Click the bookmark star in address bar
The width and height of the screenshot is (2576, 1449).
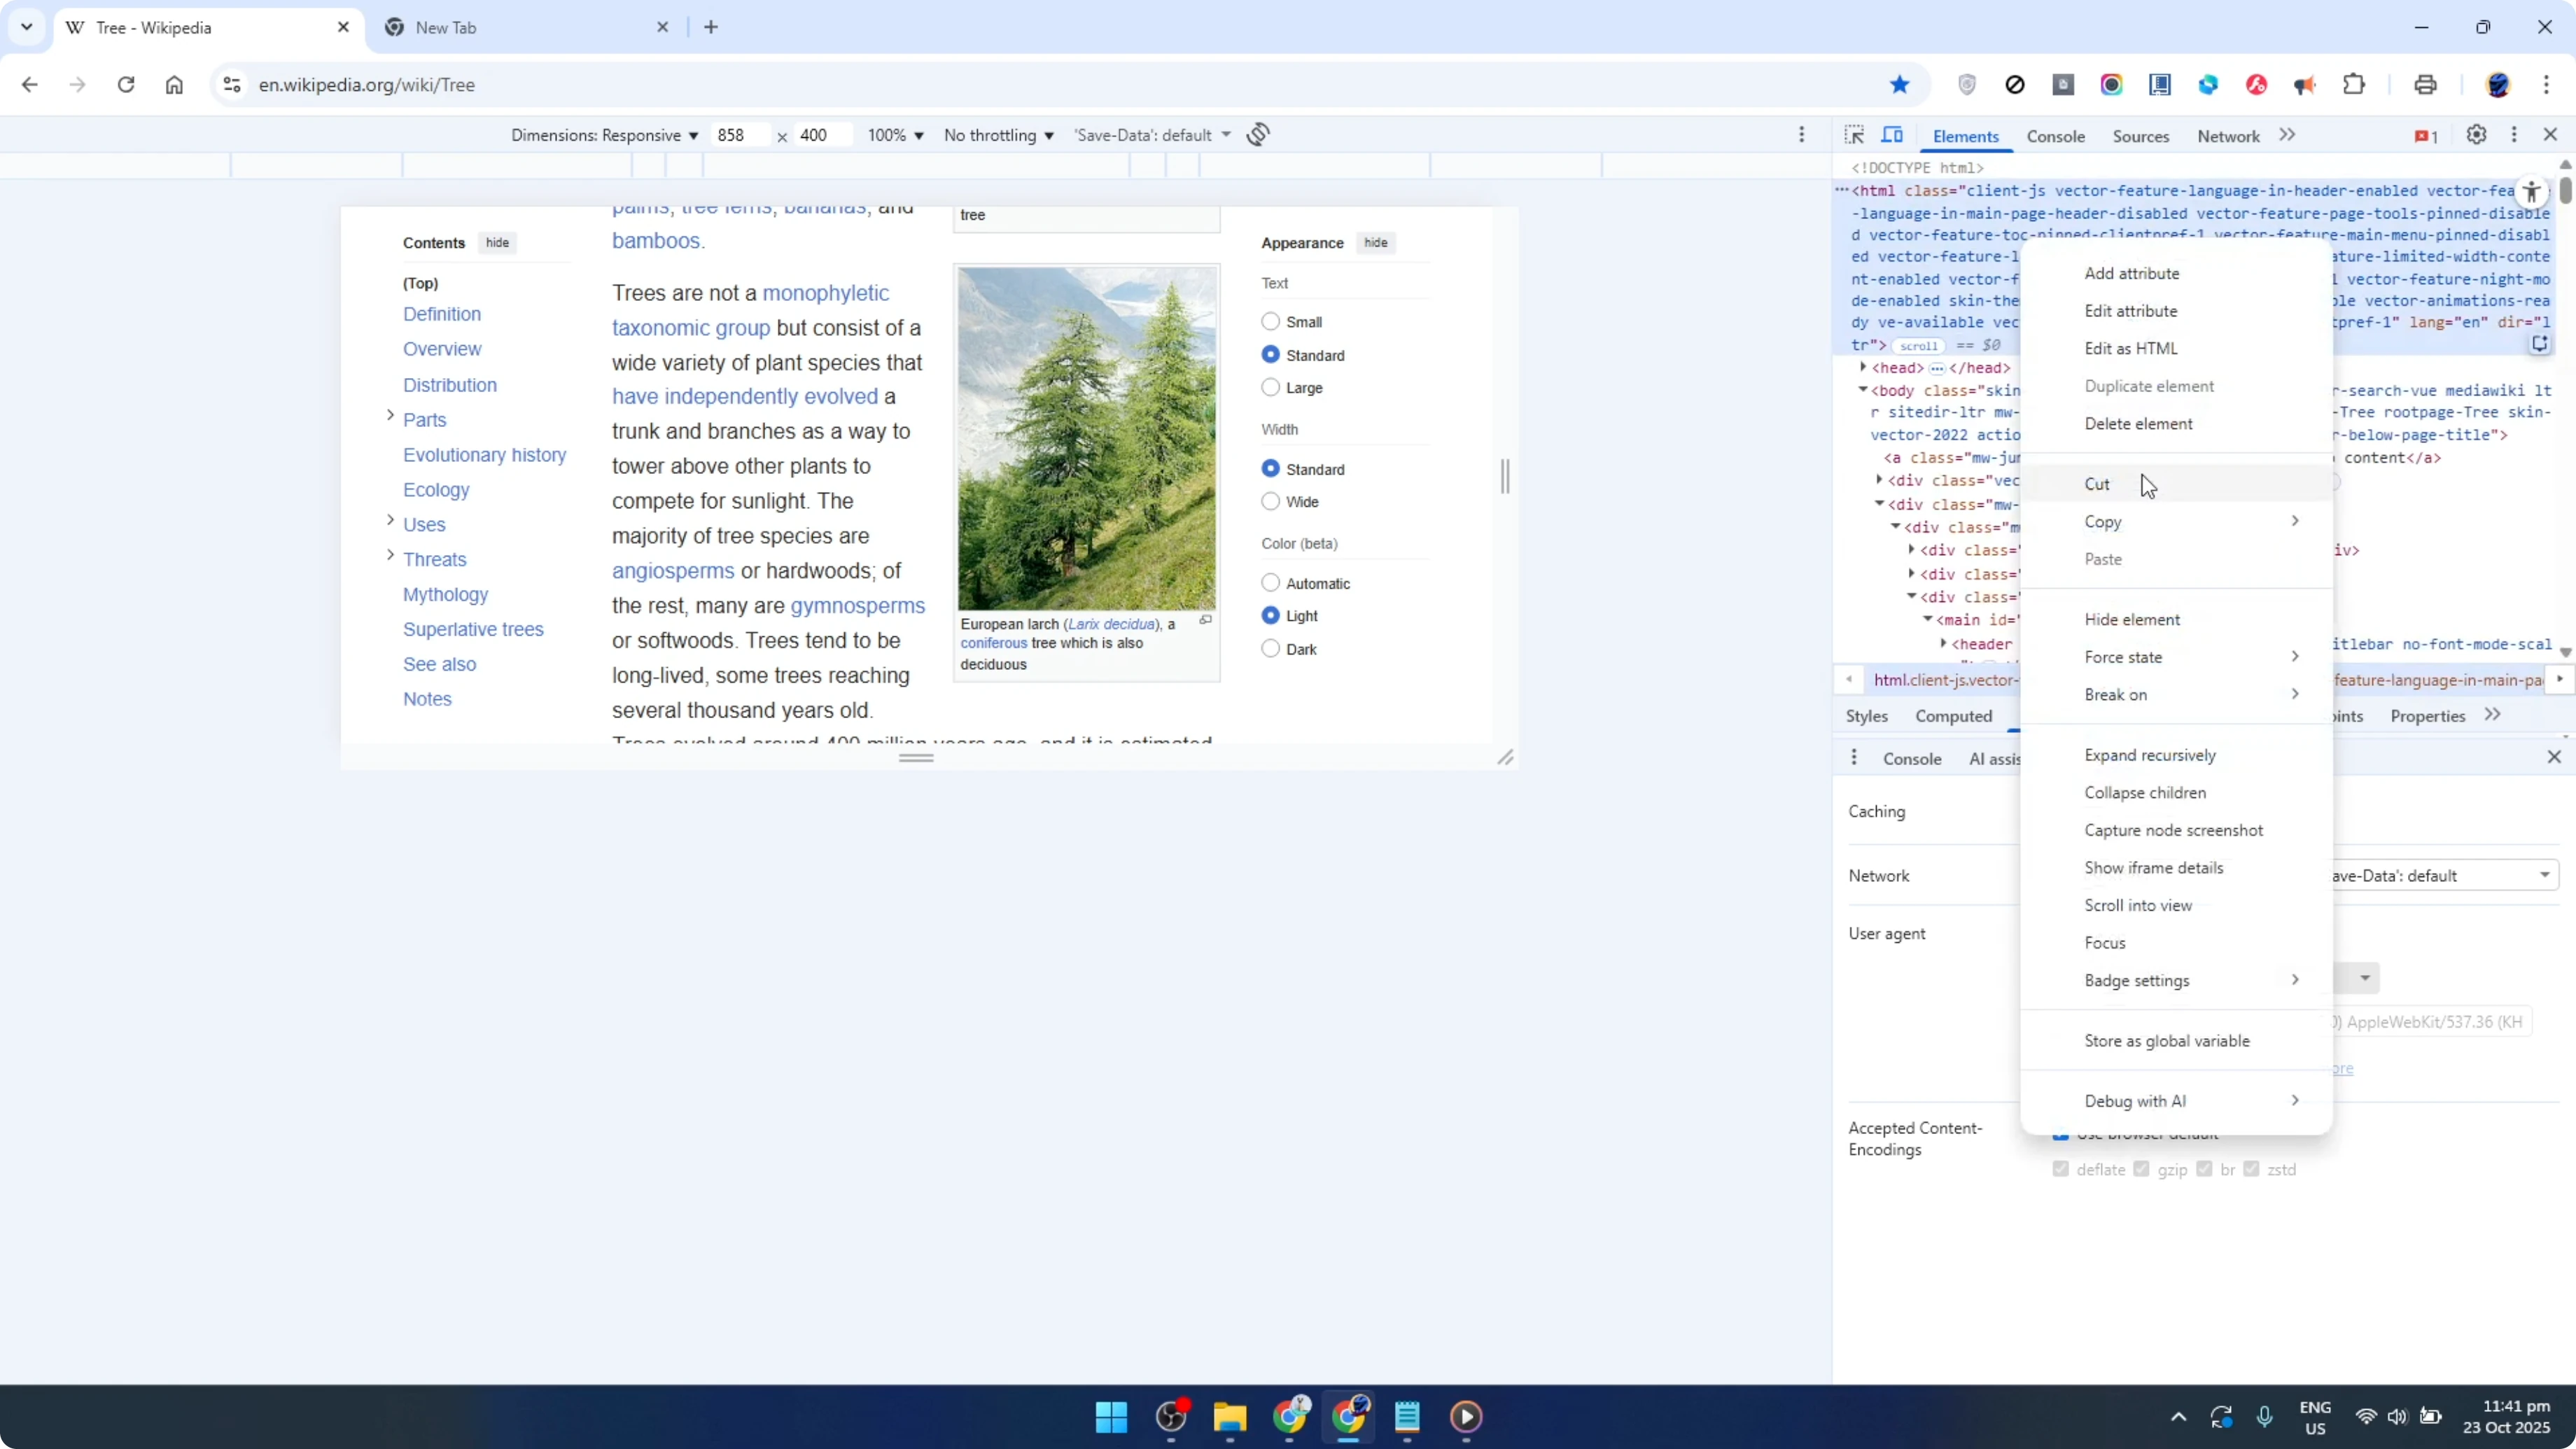pos(1900,85)
